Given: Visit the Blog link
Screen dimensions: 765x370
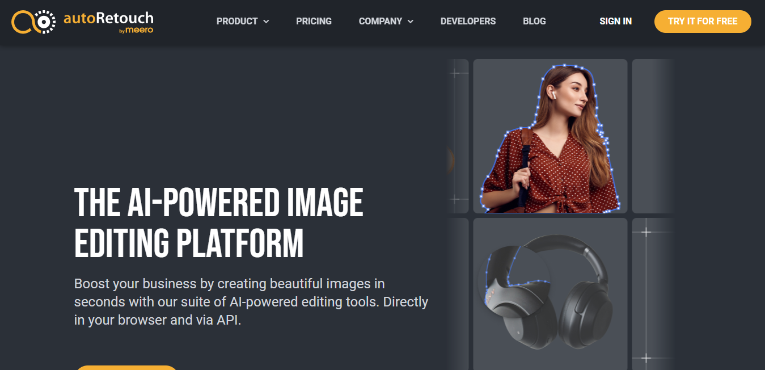Looking at the screenshot, I should click(534, 22).
